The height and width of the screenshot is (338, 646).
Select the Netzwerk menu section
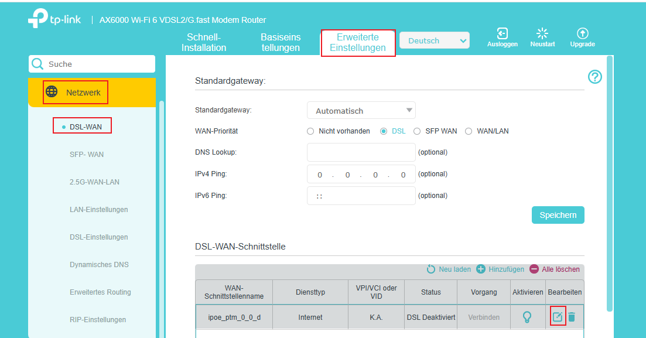coord(92,93)
